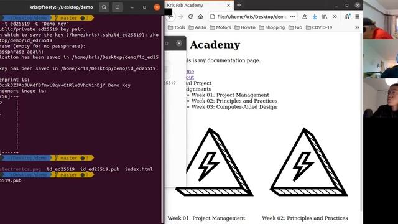The width and height of the screenshot is (398, 224).
Task: Click the Week 01 image caption
Action: 206,218
